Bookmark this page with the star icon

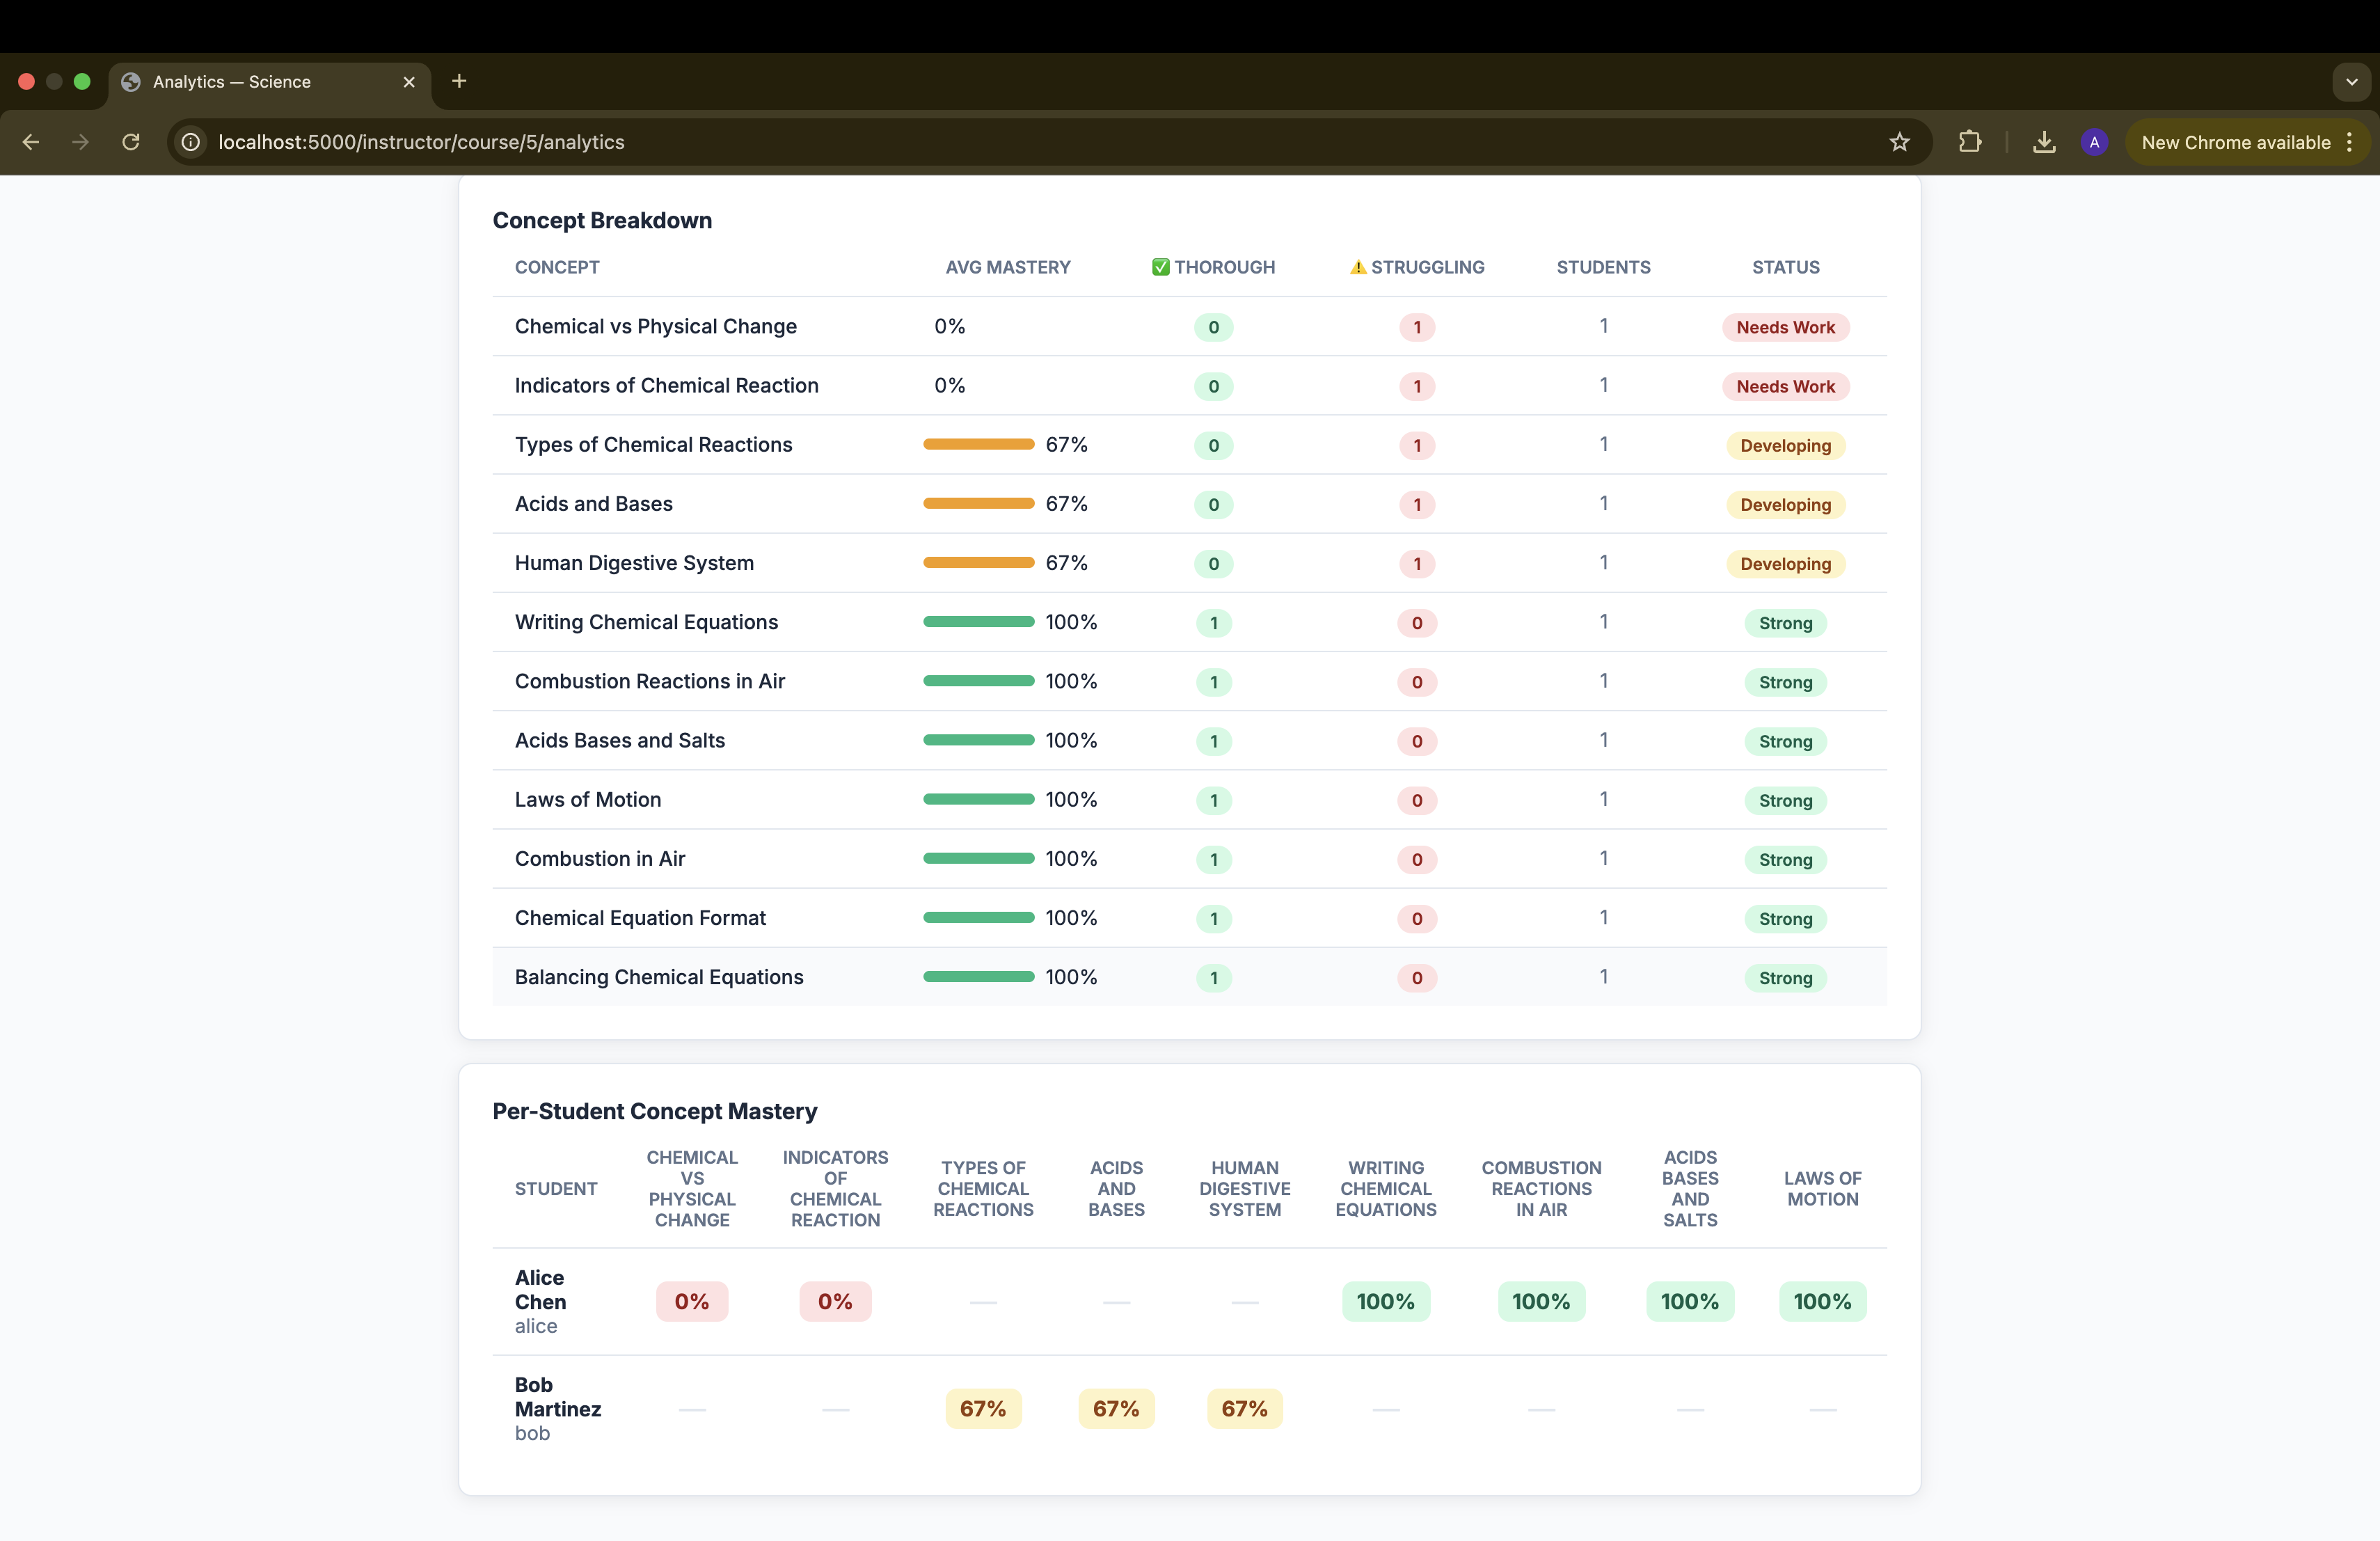click(1899, 142)
